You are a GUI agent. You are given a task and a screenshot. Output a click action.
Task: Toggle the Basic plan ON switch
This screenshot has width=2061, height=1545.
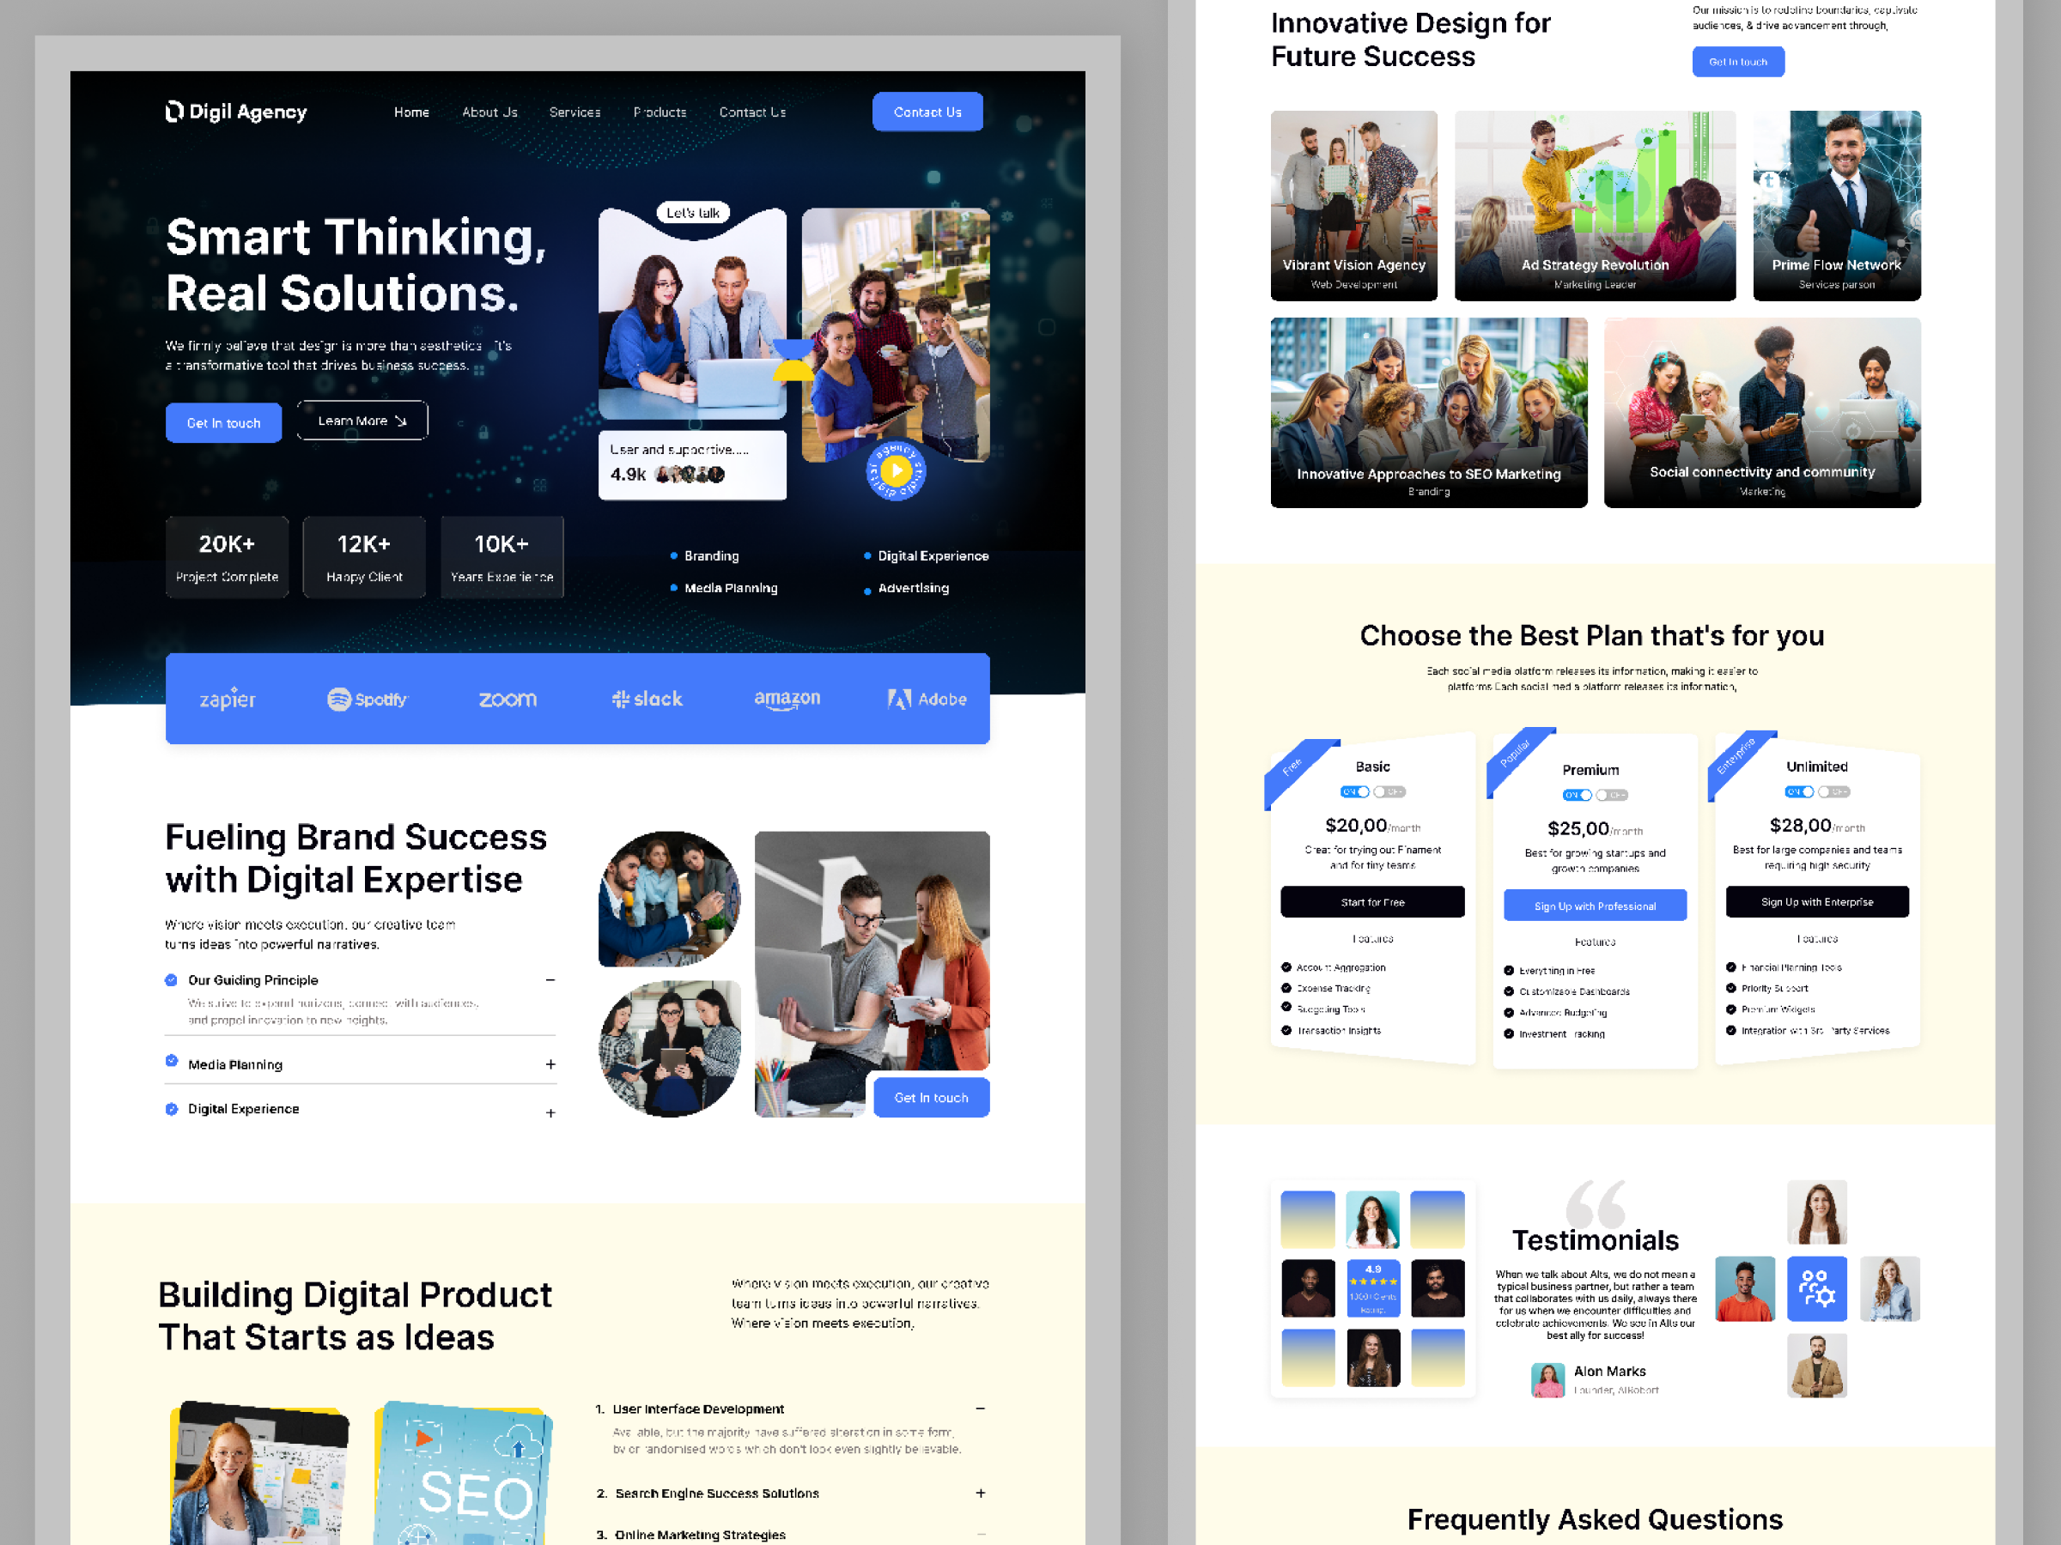tap(1355, 791)
